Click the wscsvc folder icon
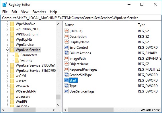 (x=12, y=81)
